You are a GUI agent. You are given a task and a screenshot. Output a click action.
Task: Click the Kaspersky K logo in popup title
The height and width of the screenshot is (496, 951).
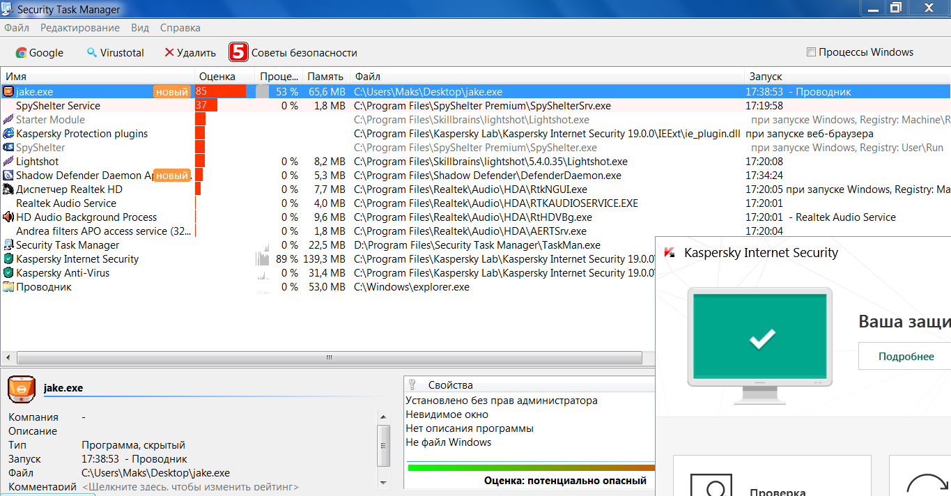tap(670, 253)
